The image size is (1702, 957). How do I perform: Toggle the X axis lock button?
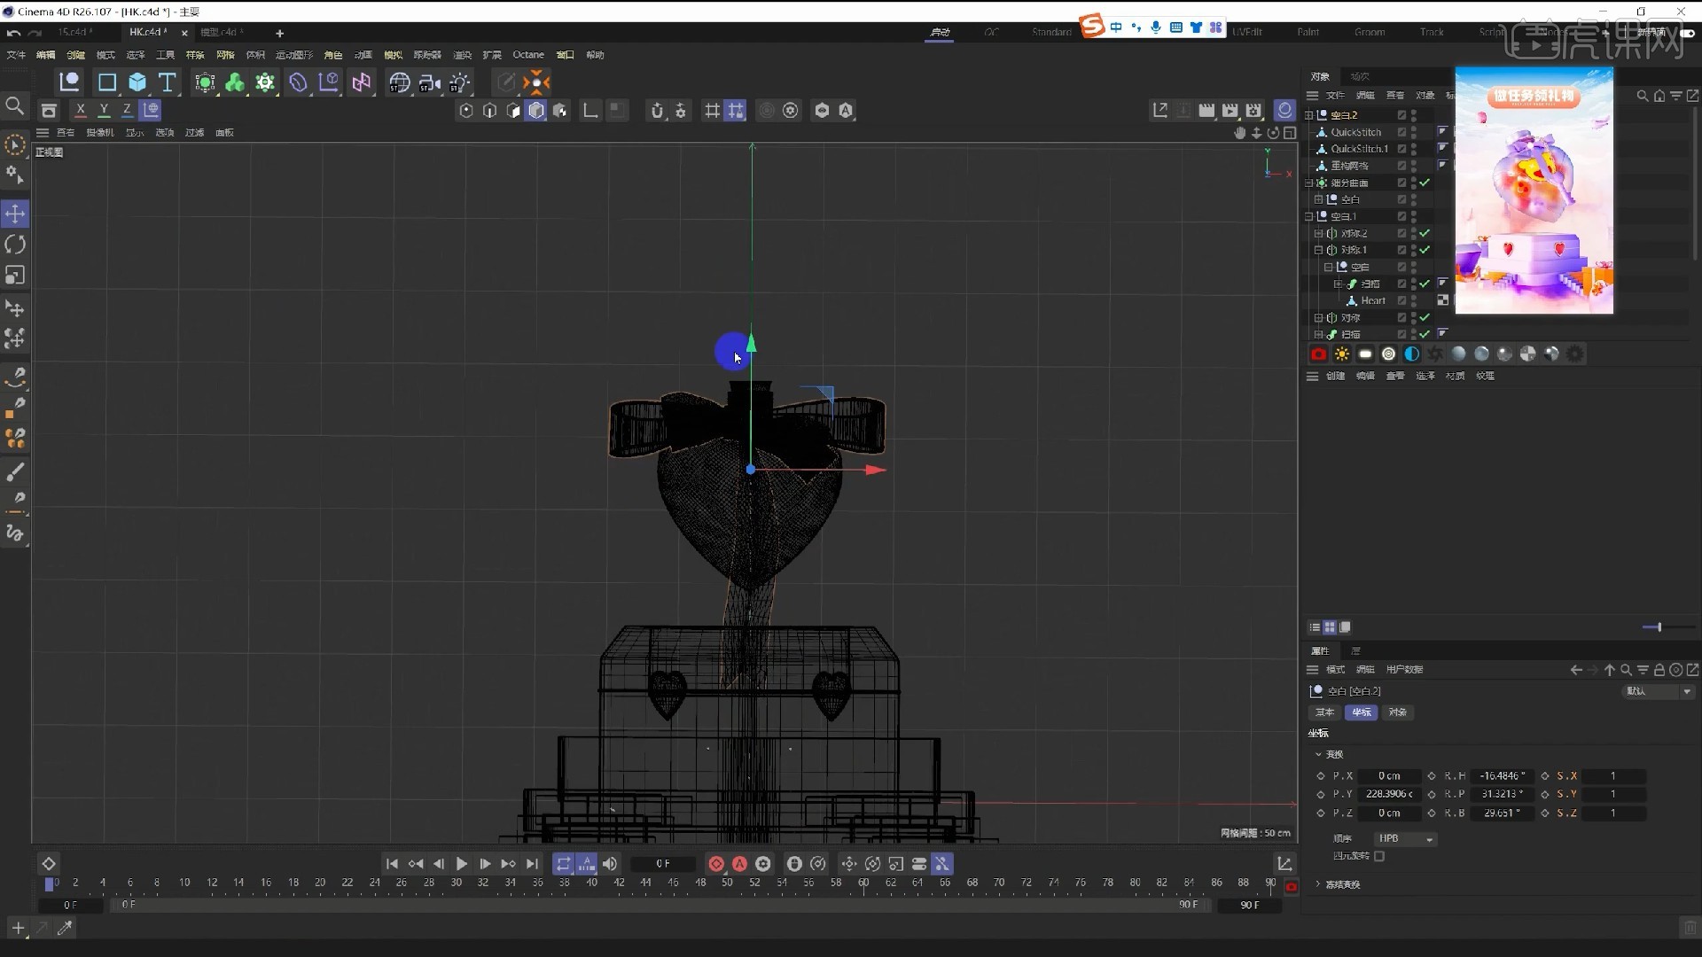pyautogui.click(x=81, y=110)
